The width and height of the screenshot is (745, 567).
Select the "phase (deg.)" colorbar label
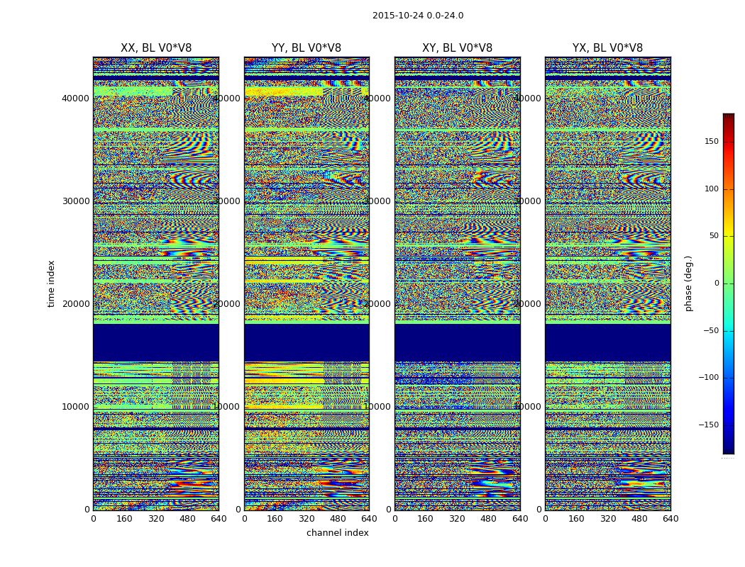688,283
